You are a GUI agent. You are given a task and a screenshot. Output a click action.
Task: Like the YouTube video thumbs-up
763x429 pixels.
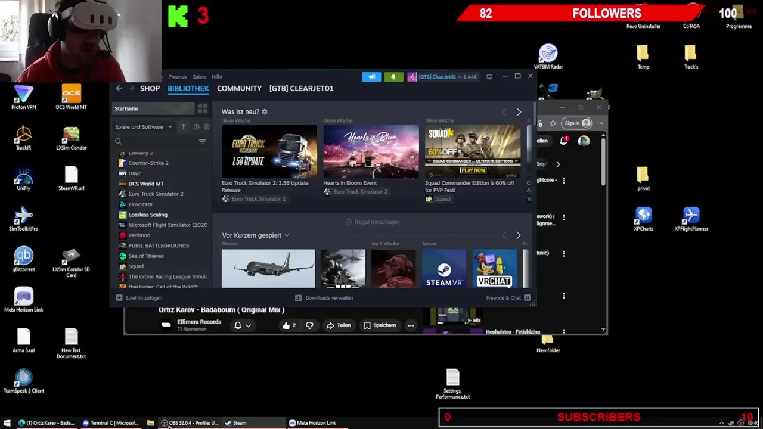click(286, 325)
